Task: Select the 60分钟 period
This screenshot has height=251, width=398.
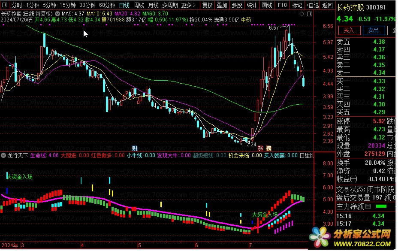Action: point(107,5)
